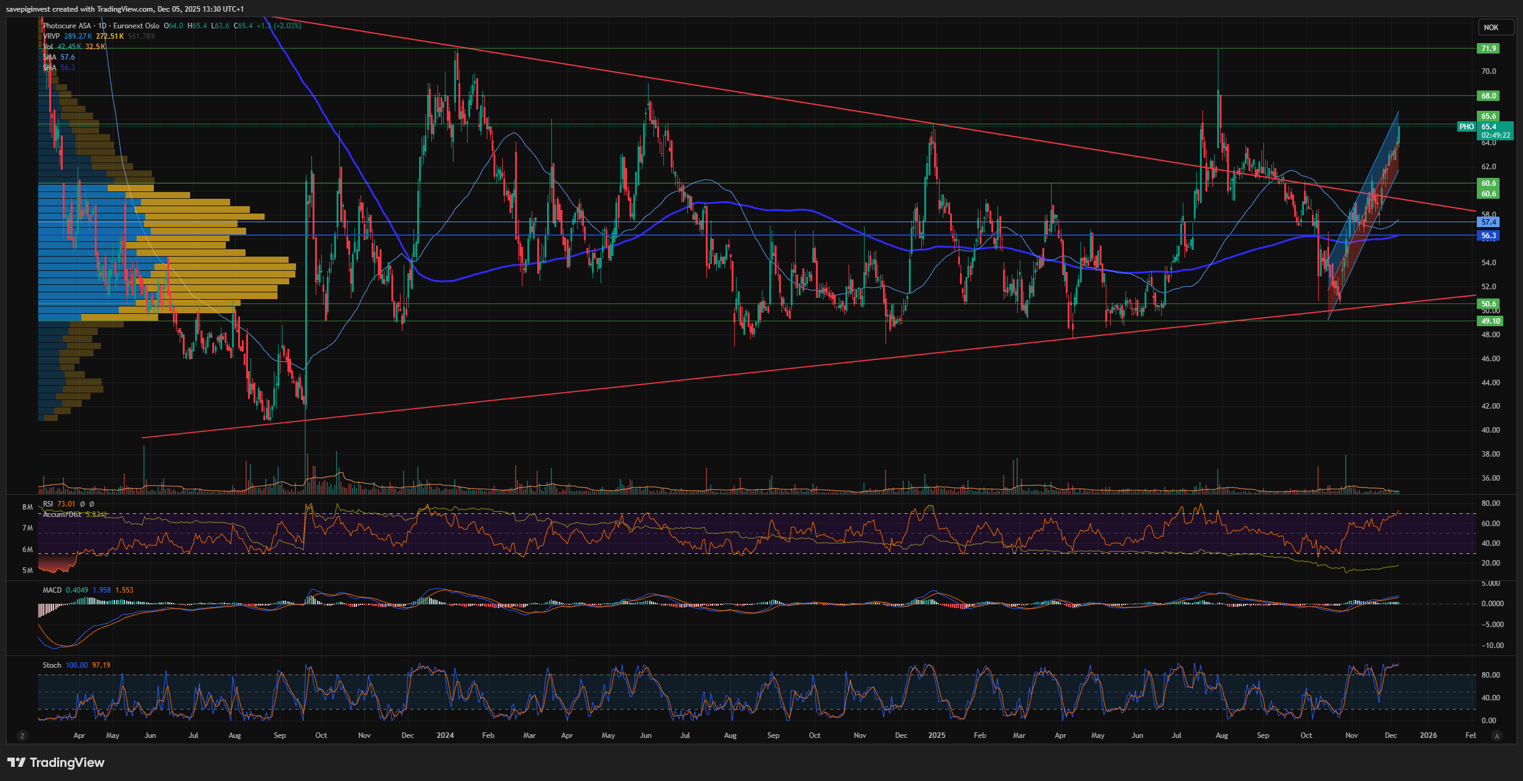Image resolution: width=1523 pixels, height=781 pixels.
Task: Select the RSI indicator label
Action: coord(48,504)
